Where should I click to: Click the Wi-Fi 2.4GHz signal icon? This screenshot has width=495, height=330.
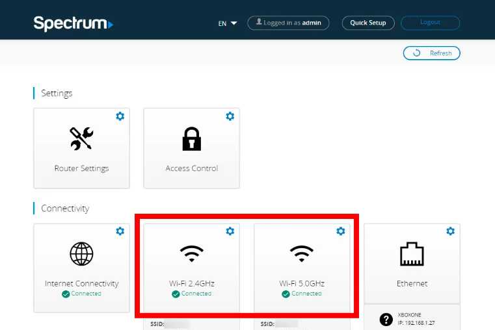(x=192, y=254)
